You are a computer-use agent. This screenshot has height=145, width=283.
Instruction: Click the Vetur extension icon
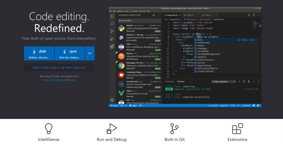pos(121,93)
